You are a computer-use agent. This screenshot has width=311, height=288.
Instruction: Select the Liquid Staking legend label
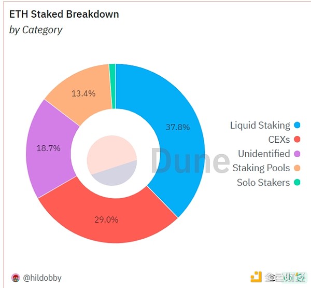click(260, 125)
